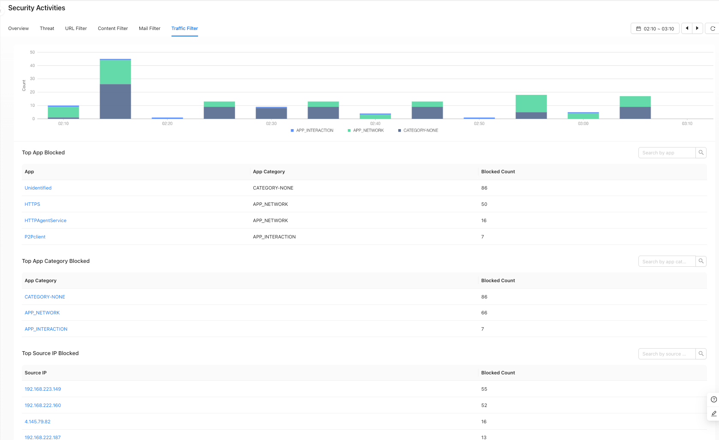Open source IP 192.168.222.187

pyautogui.click(x=43, y=437)
